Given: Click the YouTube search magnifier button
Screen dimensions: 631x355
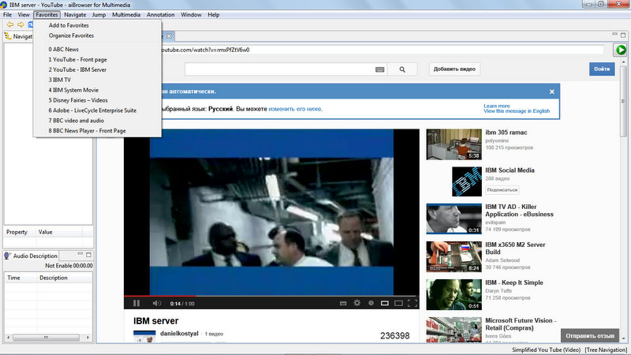Looking at the screenshot, I should pos(402,69).
